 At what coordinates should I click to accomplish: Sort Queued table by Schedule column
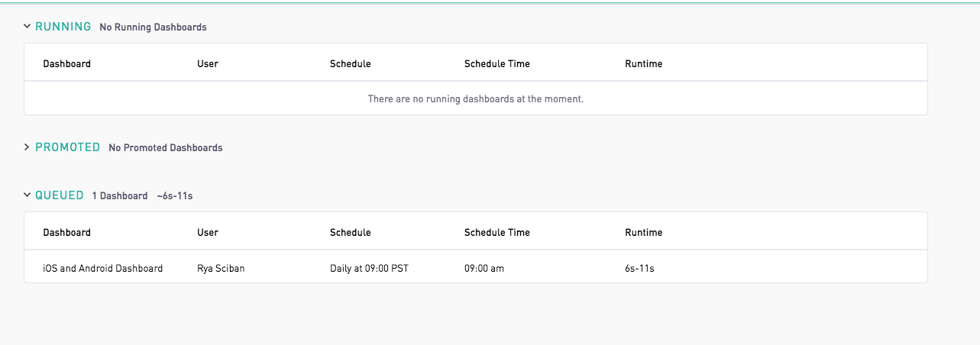point(351,233)
